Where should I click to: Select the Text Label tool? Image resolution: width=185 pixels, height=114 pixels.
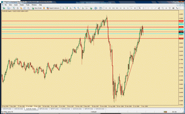(x=170, y=8)
